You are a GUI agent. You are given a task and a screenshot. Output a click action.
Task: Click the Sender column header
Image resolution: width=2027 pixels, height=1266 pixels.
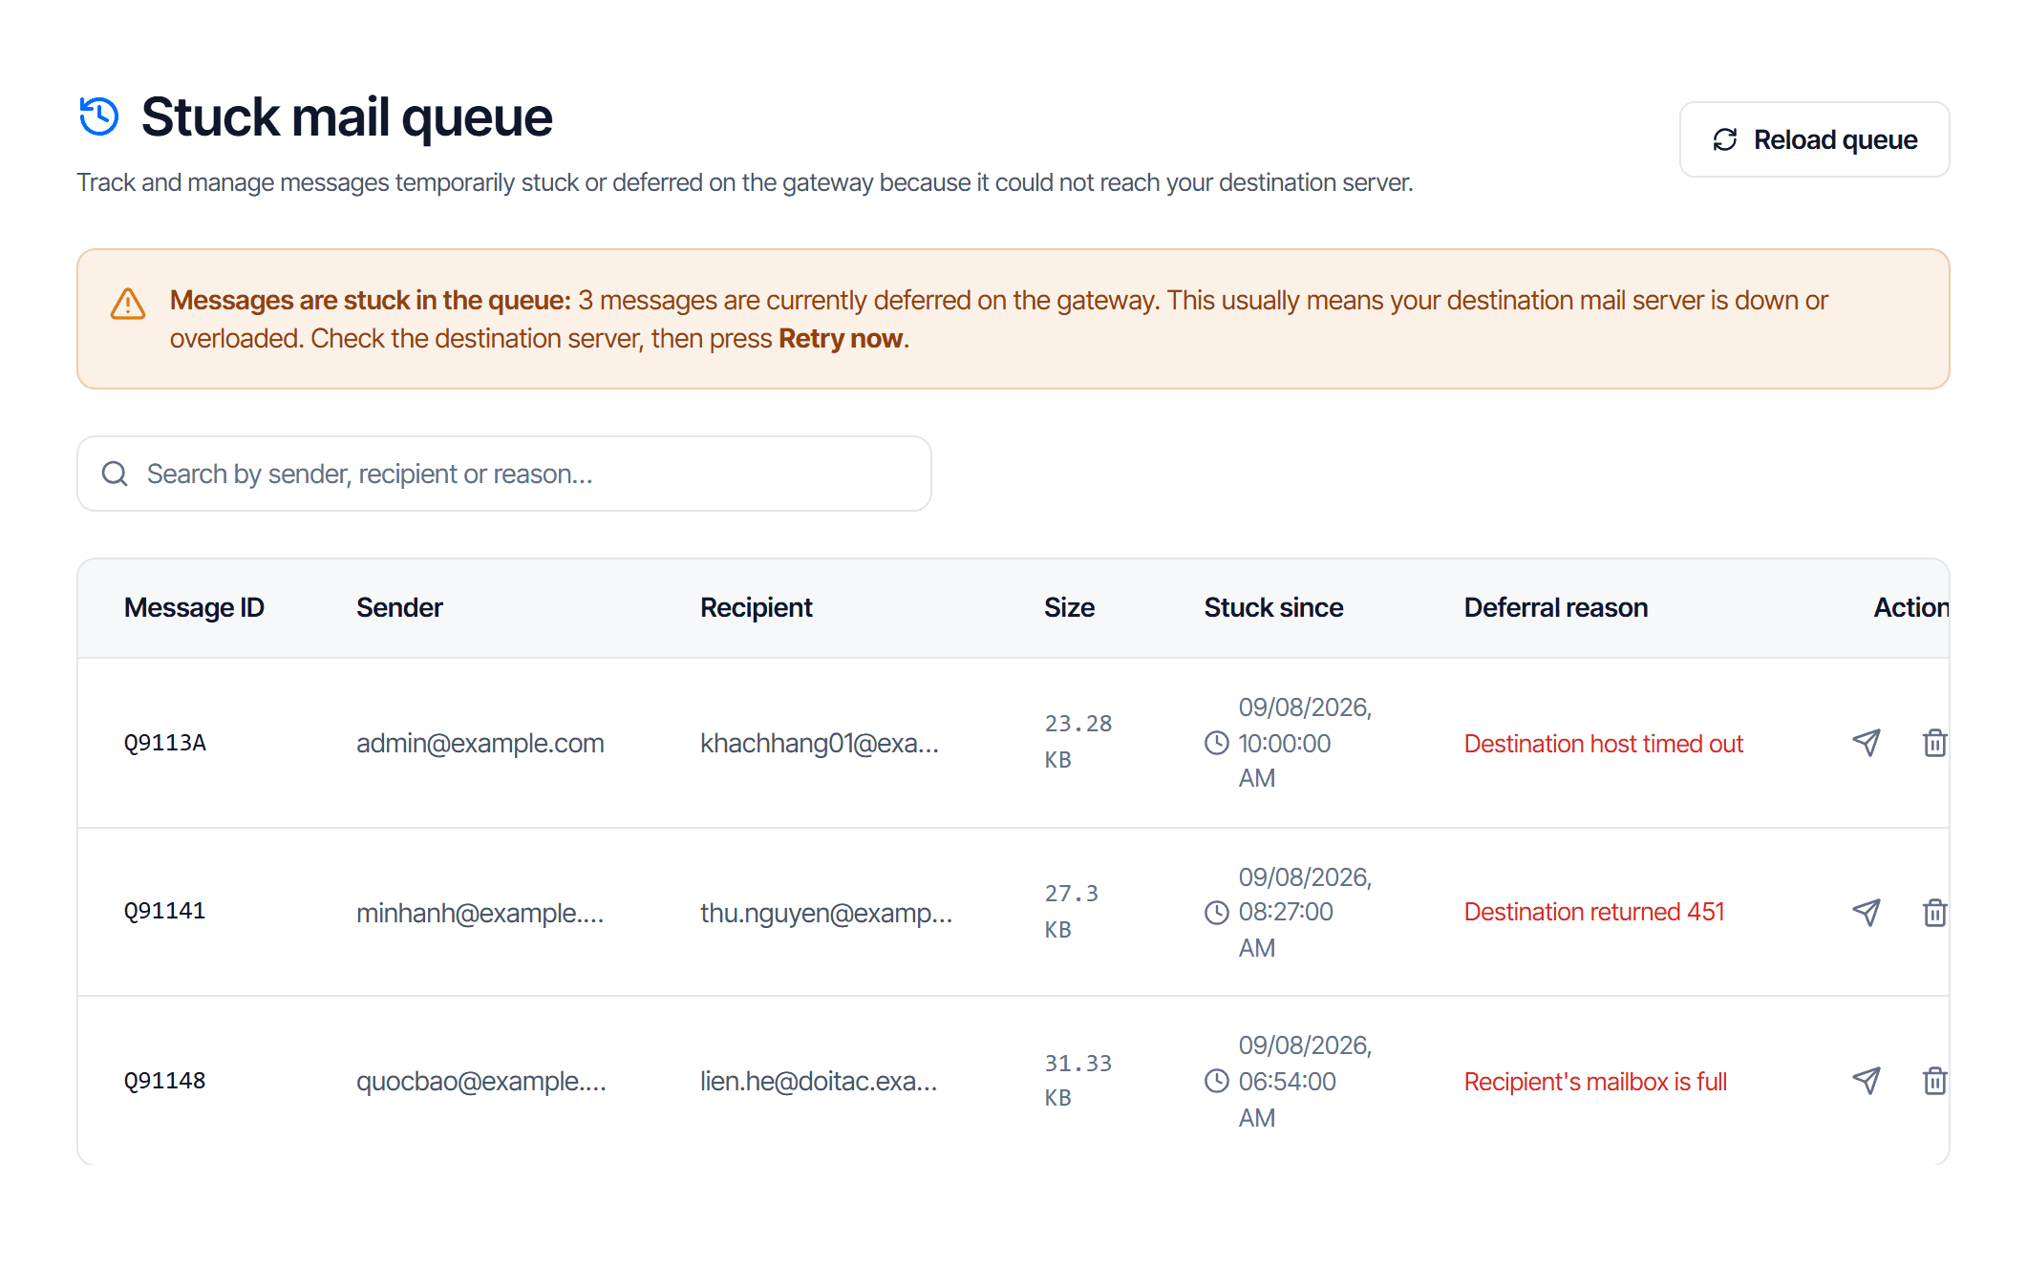pyautogui.click(x=399, y=607)
